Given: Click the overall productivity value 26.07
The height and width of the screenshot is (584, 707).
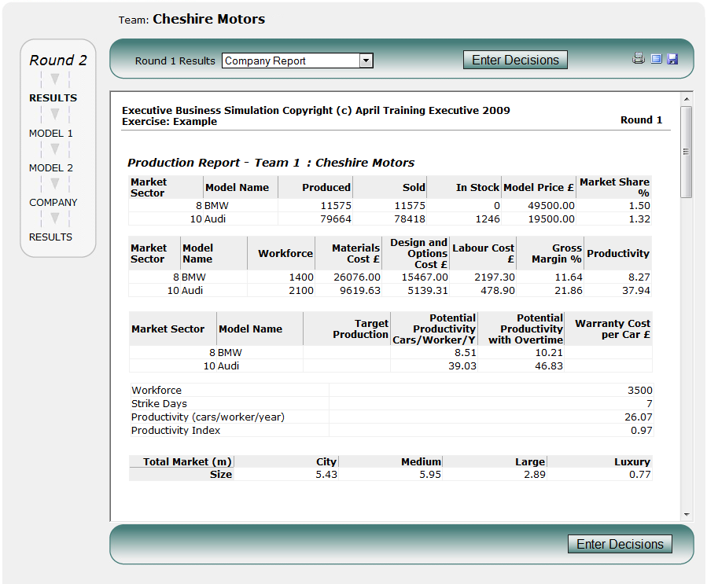Looking at the screenshot, I should [639, 417].
